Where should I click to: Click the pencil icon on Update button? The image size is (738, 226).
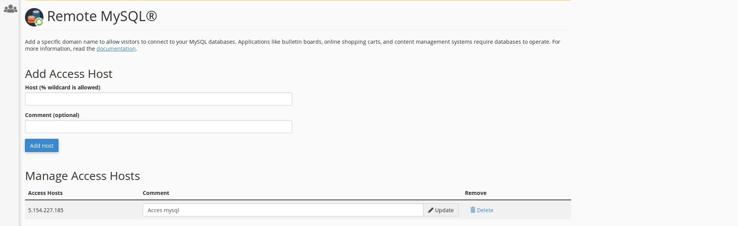click(430, 210)
